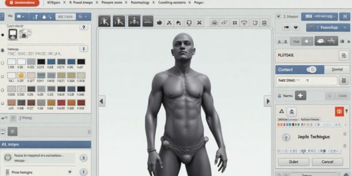352x176 pixels.
Task: Click the monitor display icon in toolbar
Action: click(189, 23)
